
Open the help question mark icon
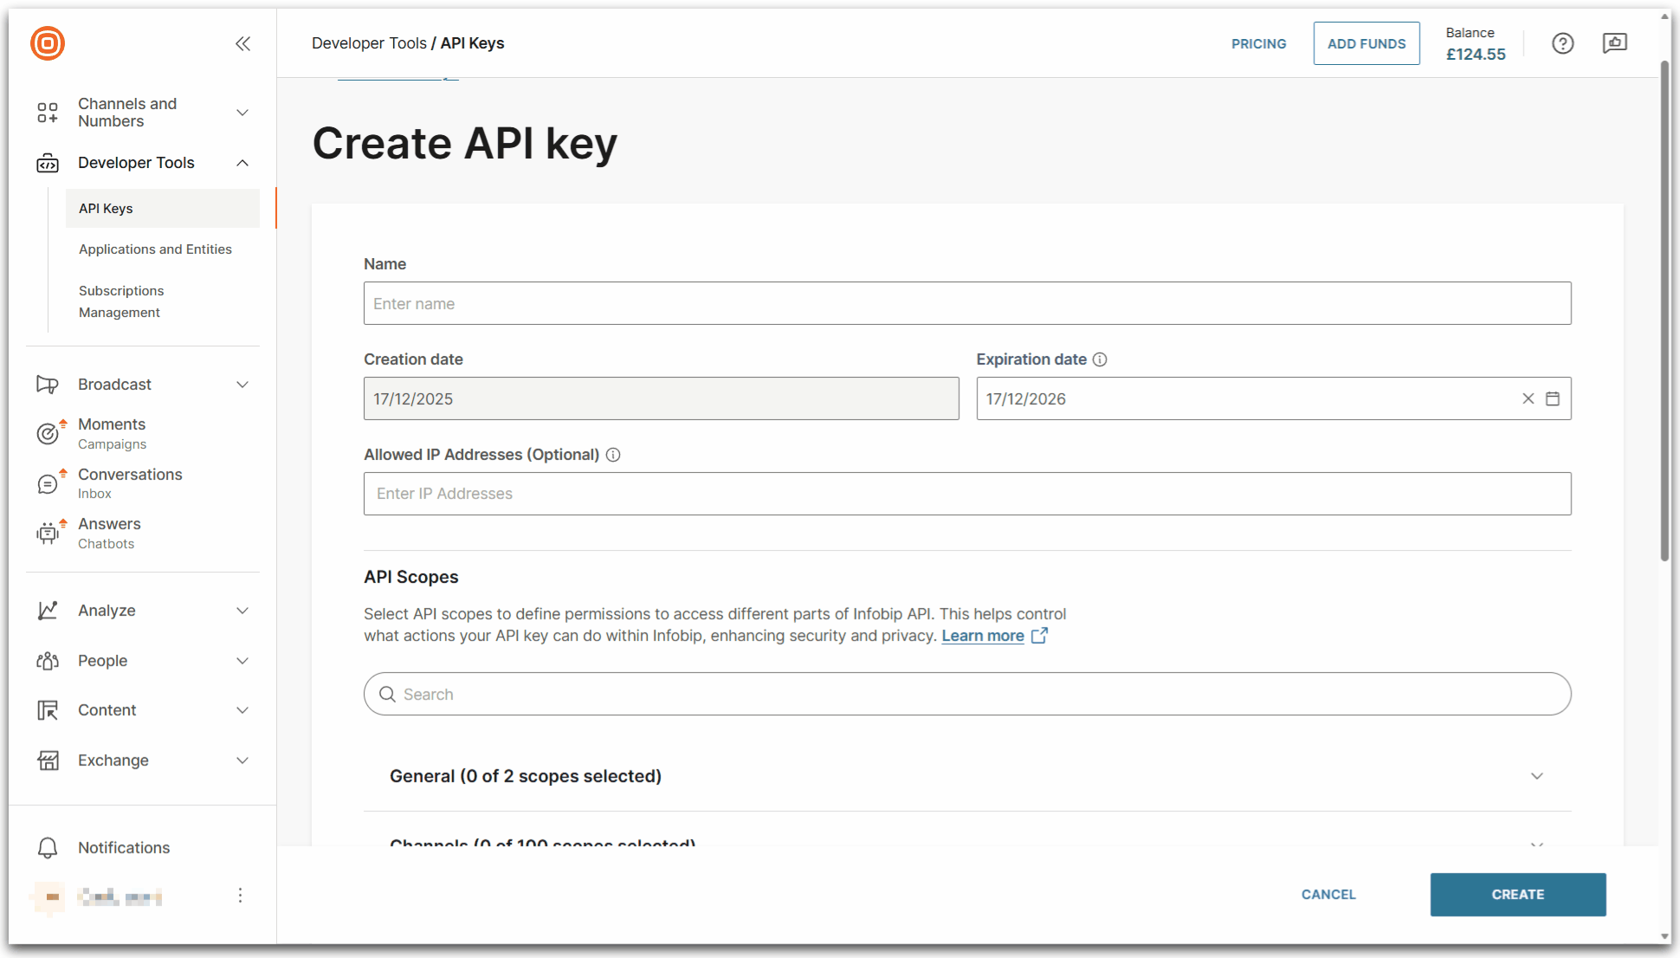click(x=1562, y=43)
